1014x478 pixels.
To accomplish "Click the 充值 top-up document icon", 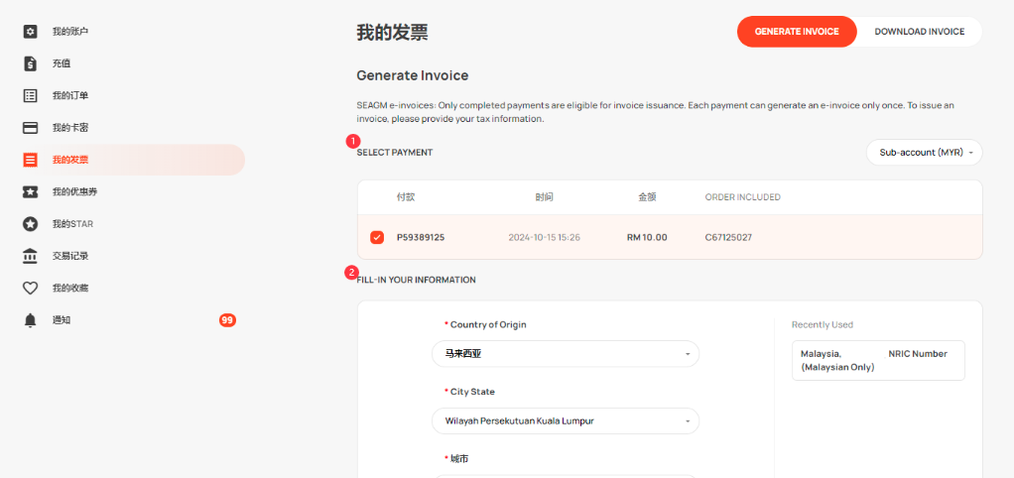I will (x=31, y=63).
